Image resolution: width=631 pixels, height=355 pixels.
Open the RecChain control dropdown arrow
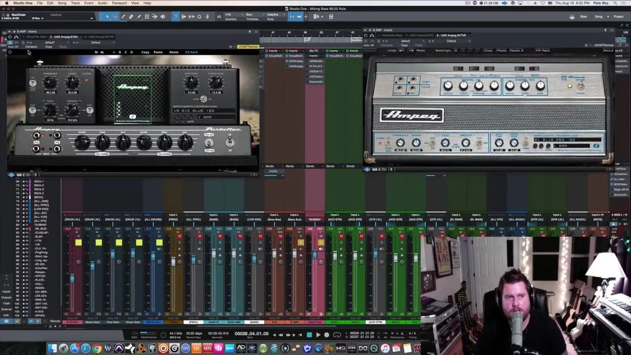92,18
